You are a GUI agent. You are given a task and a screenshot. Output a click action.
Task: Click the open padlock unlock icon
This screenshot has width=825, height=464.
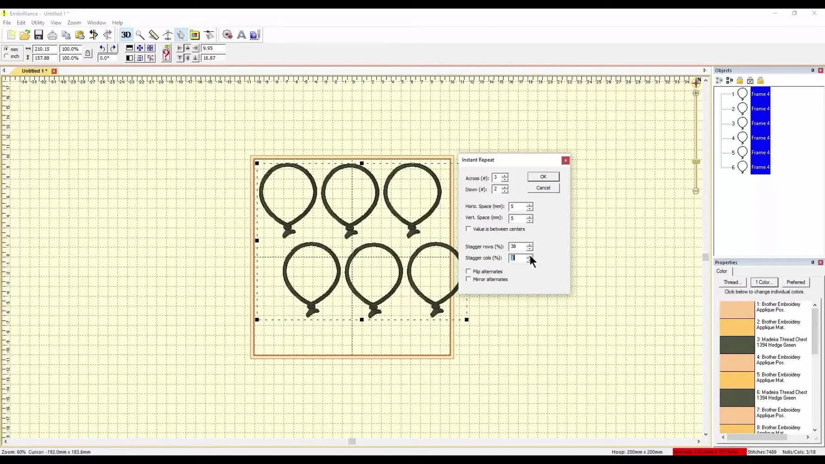[760, 81]
